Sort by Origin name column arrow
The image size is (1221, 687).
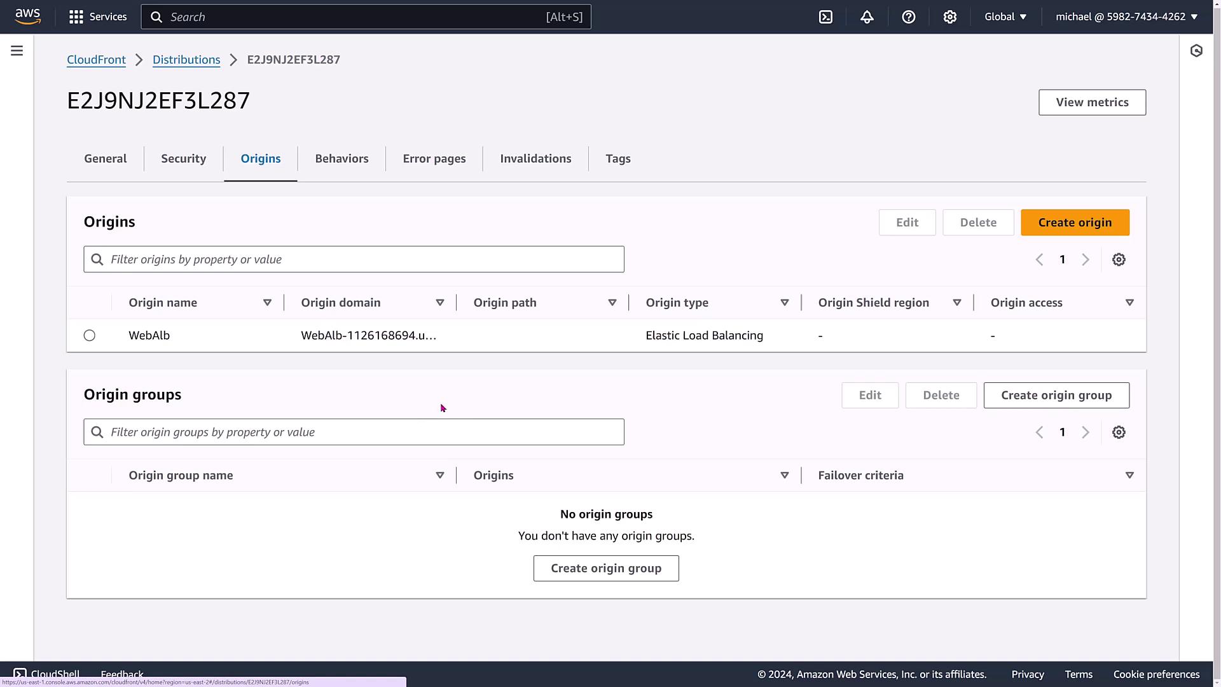coord(267,303)
